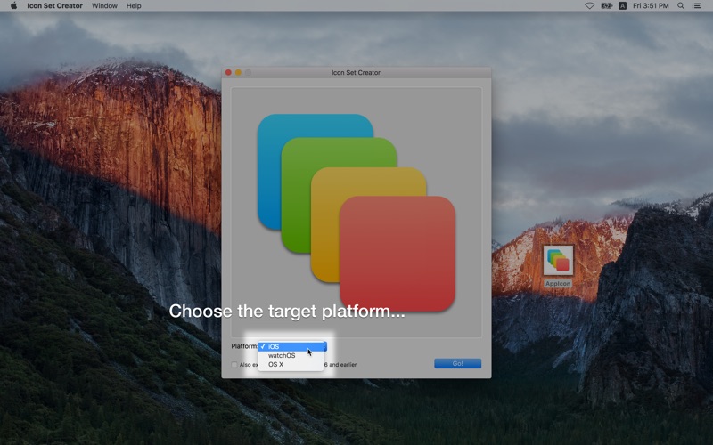Click the AppIcon file name label
The image size is (713, 445).
click(558, 284)
